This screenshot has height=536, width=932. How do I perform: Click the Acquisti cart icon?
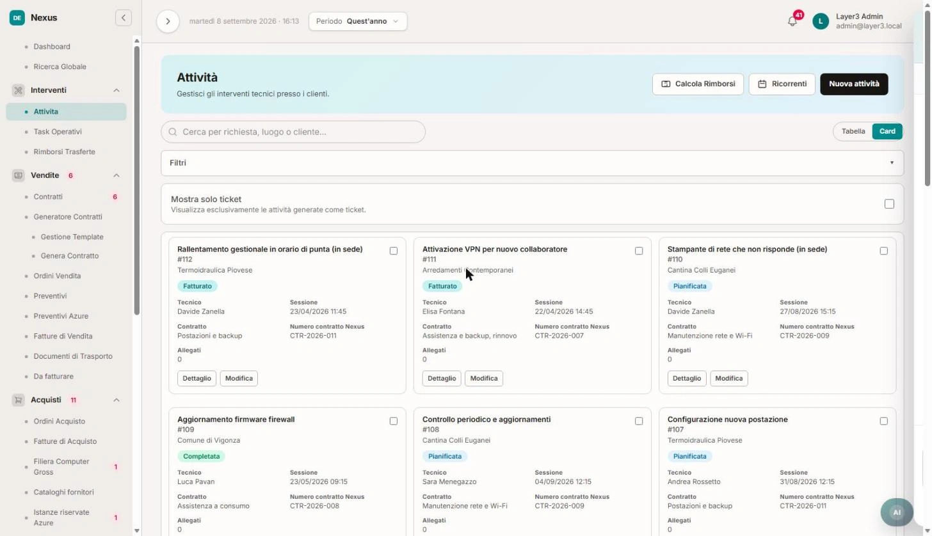18,400
